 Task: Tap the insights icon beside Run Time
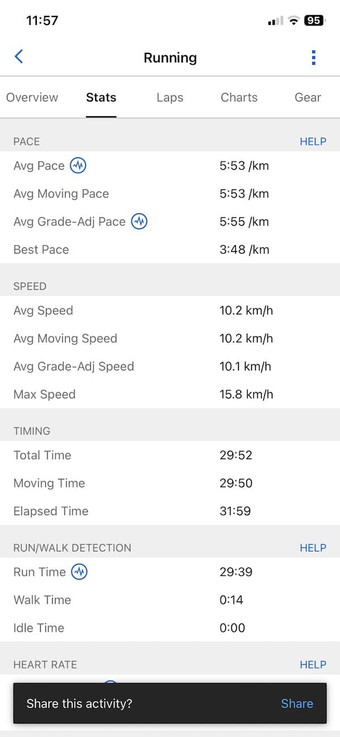[79, 572]
